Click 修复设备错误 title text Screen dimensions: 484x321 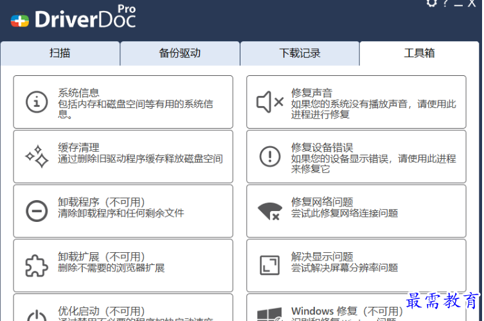tap(322, 147)
